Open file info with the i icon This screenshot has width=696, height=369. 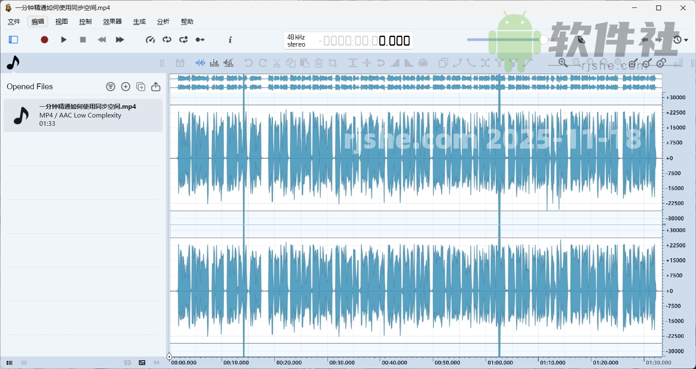[230, 39]
